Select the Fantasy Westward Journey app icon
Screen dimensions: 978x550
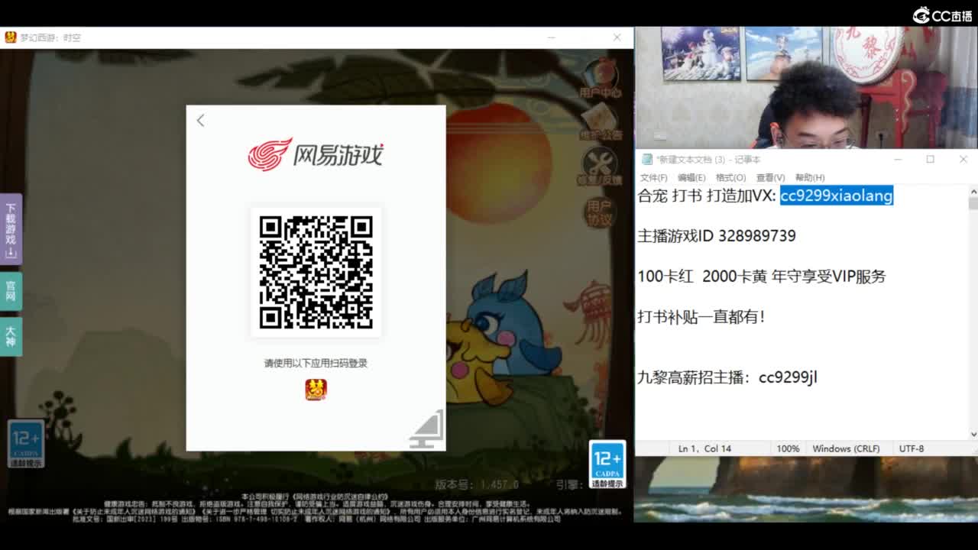pyautogui.click(x=316, y=390)
